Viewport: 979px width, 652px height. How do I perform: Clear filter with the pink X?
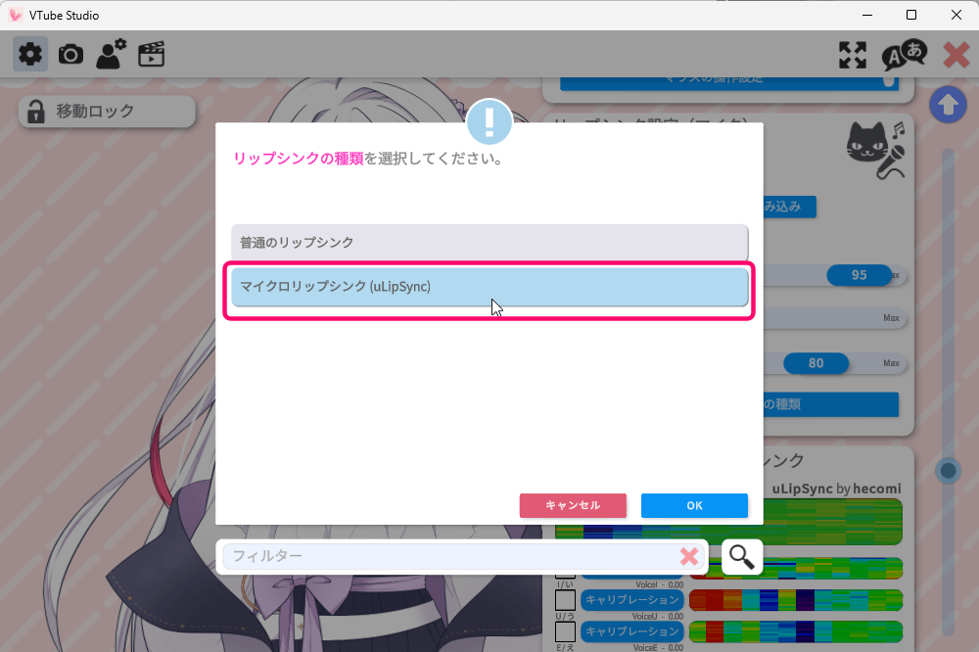689,556
